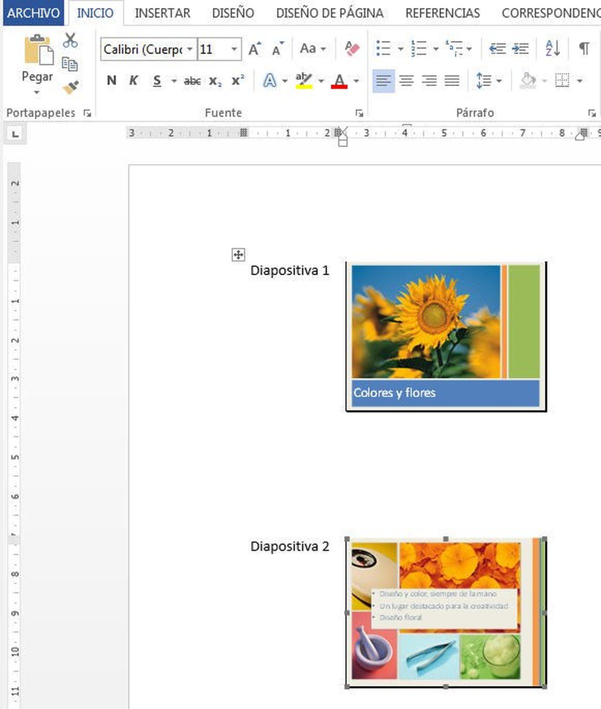The height and width of the screenshot is (709, 601).
Task: Switch to the INSERTAR ribbon tab
Action: (162, 13)
